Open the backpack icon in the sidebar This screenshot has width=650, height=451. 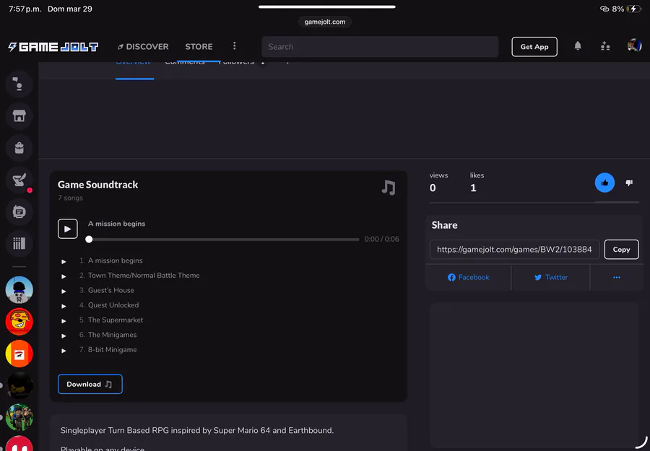click(19, 148)
